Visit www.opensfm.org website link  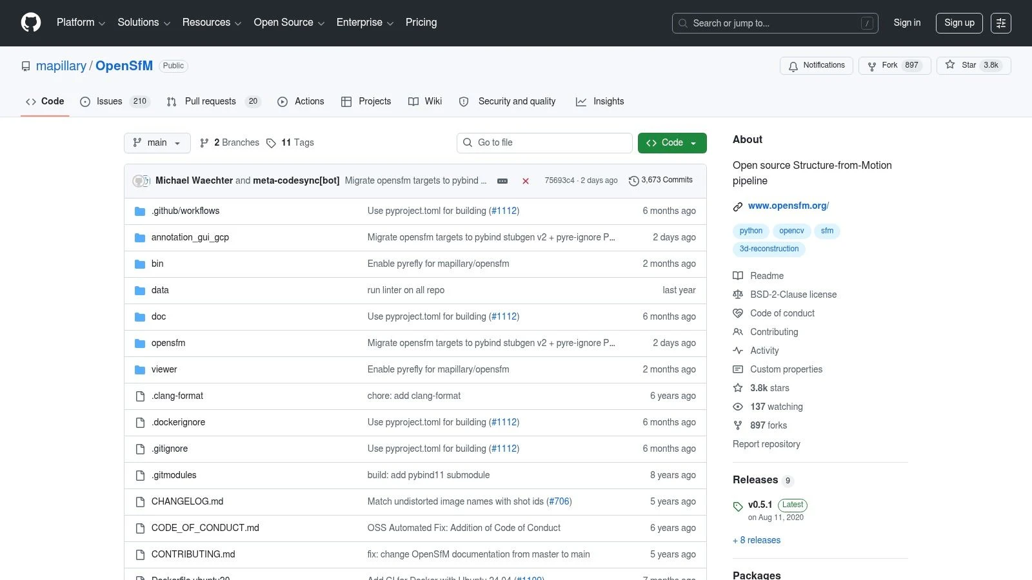[x=788, y=206]
